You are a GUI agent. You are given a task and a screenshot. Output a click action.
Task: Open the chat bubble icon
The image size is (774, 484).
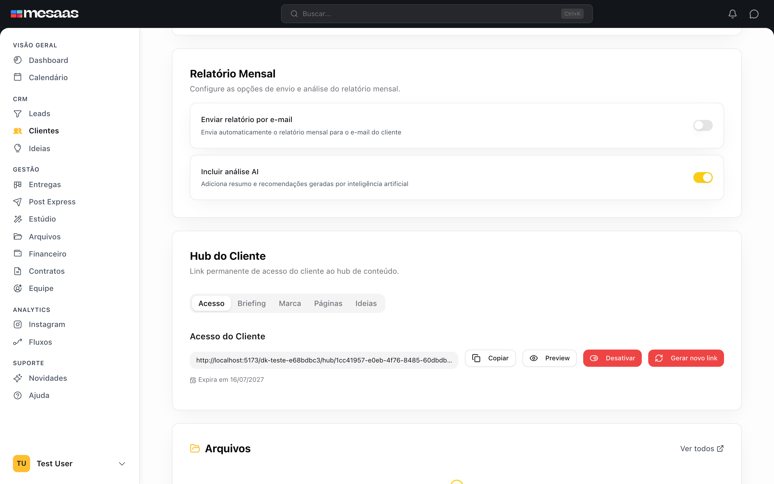754,14
